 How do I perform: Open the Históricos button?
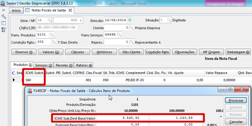[x=104, y=52]
